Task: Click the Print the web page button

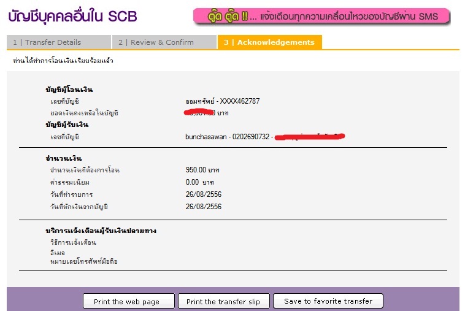Action: (128, 302)
